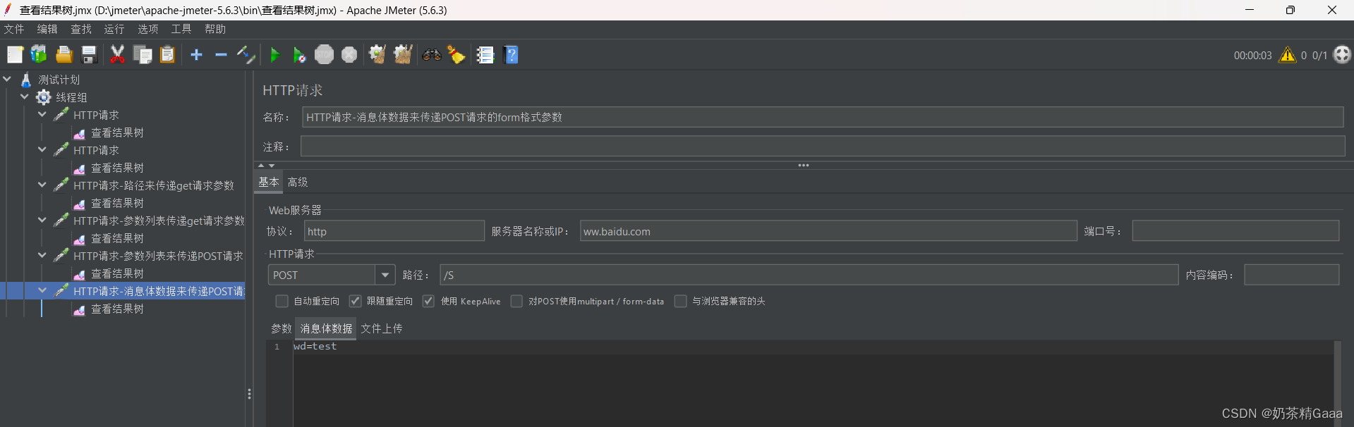Open the Templates icon in toolbar

pos(39,55)
